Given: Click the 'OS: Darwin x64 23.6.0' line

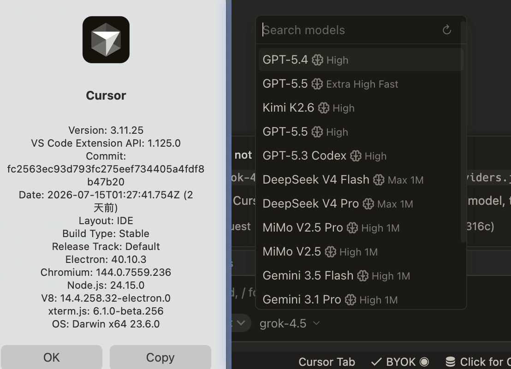Looking at the screenshot, I should 106,324.
